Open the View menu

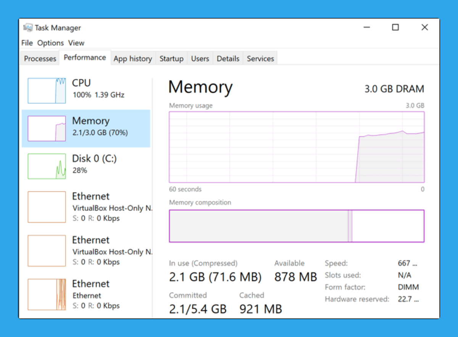(x=76, y=43)
